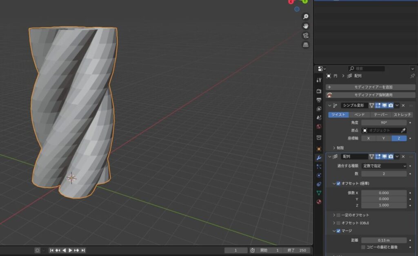The image size is (418, 256).
Task: Open the Tool properties tab icon
Action: click(x=319, y=80)
